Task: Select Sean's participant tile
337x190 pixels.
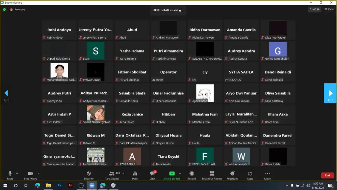Action: pos(96,51)
